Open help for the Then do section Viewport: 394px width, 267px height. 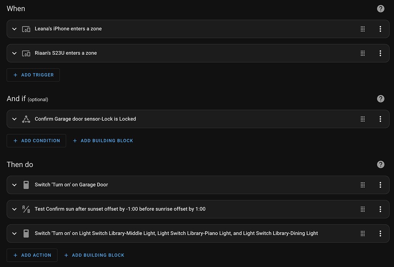(381, 165)
